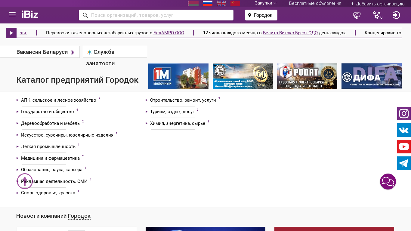The width and height of the screenshot is (411, 231).
Task: Open Вакансии Беларуси button
Action: click(42, 52)
